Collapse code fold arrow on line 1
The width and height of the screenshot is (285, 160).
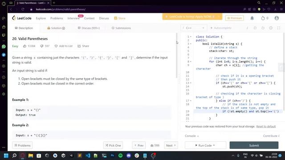pos(191,37)
